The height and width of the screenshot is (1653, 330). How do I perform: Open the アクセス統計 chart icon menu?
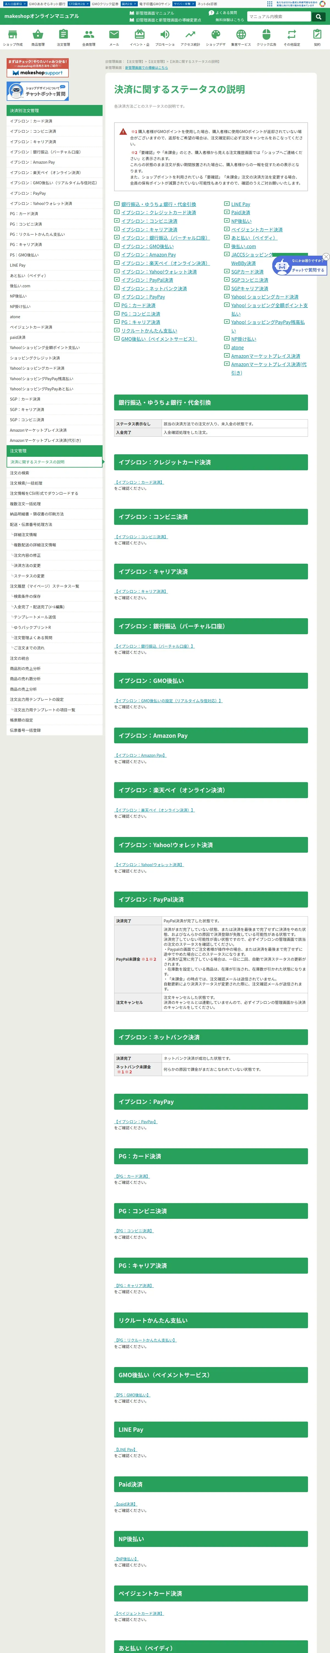click(x=190, y=38)
